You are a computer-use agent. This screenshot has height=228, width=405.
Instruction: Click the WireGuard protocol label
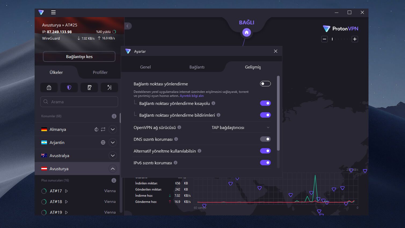click(x=51, y=38)
